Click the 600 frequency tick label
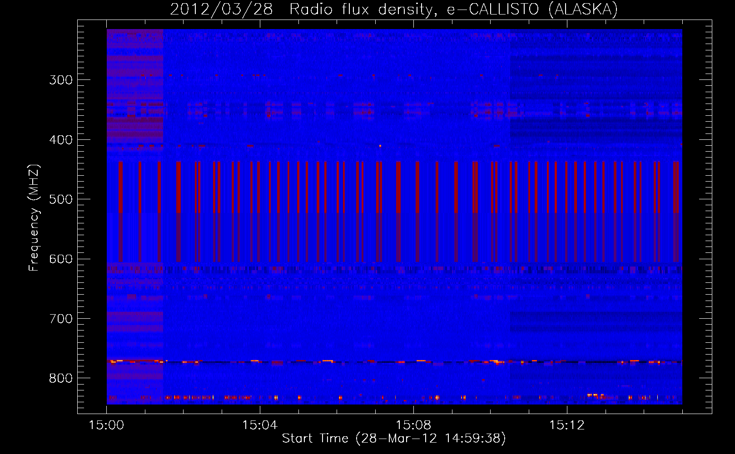The image size is (735, 454). click(x=61, y=259)
